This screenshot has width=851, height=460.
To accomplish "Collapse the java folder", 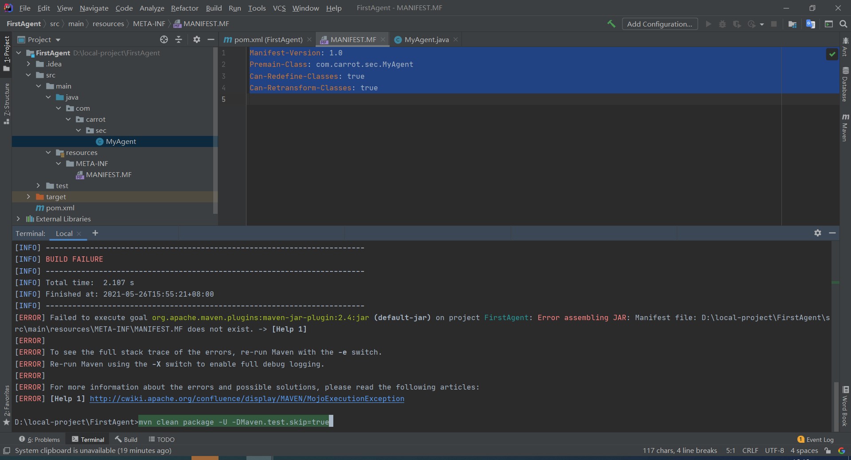I will tap(48, 97).
